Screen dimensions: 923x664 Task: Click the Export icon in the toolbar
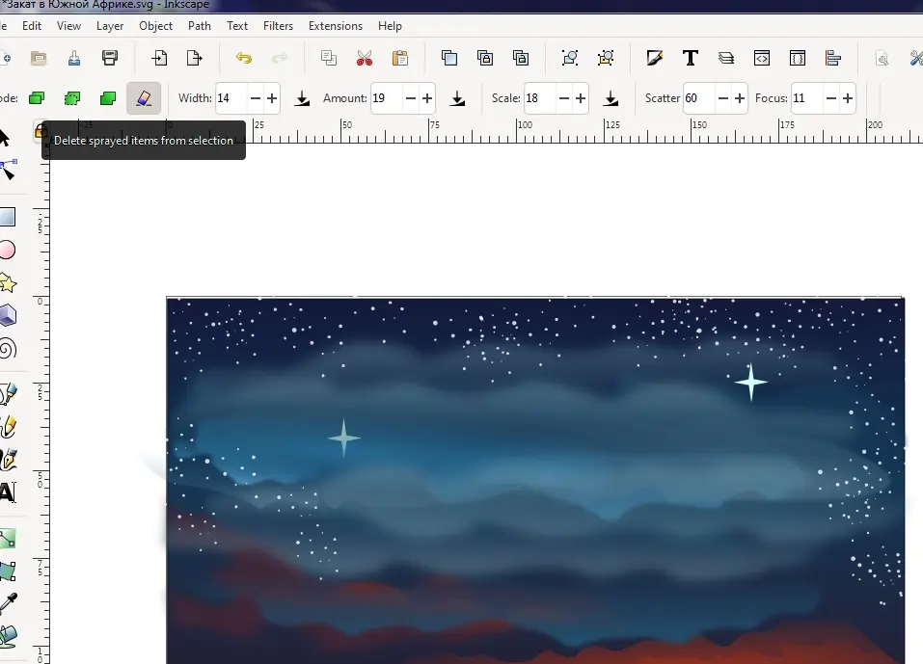point(194,58)
